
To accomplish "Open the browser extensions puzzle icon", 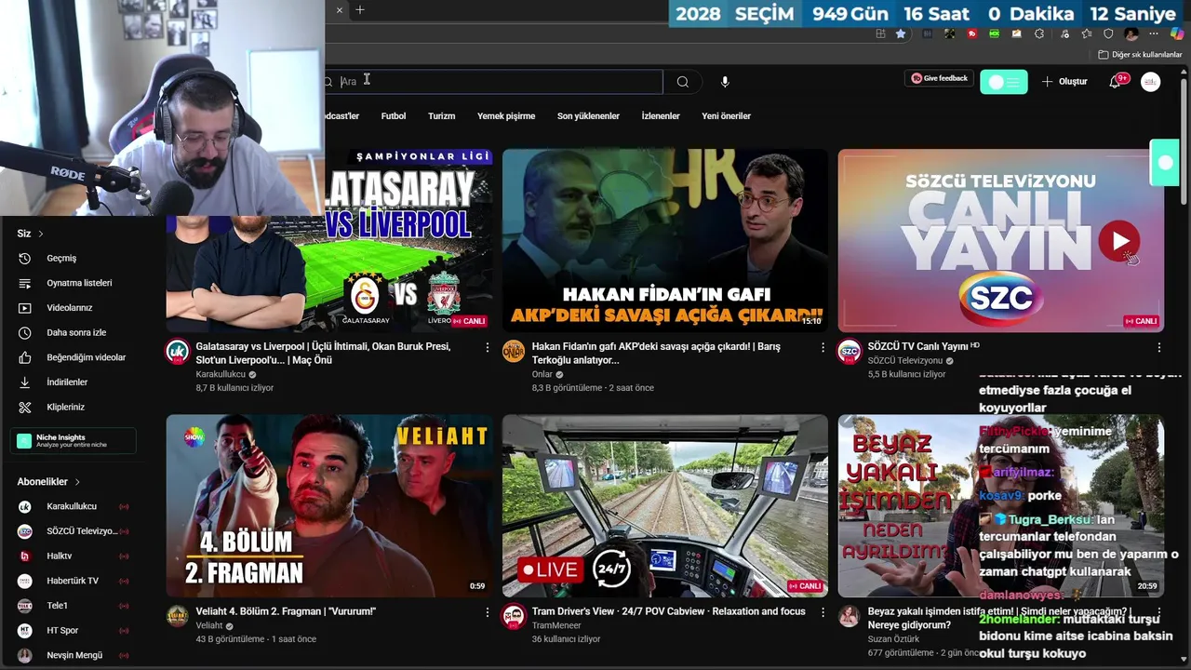I will 1039,33.
